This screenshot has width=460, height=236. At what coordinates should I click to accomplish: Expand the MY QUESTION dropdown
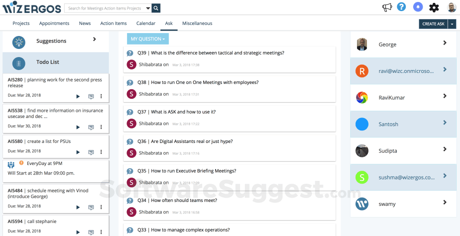[148, 39]
